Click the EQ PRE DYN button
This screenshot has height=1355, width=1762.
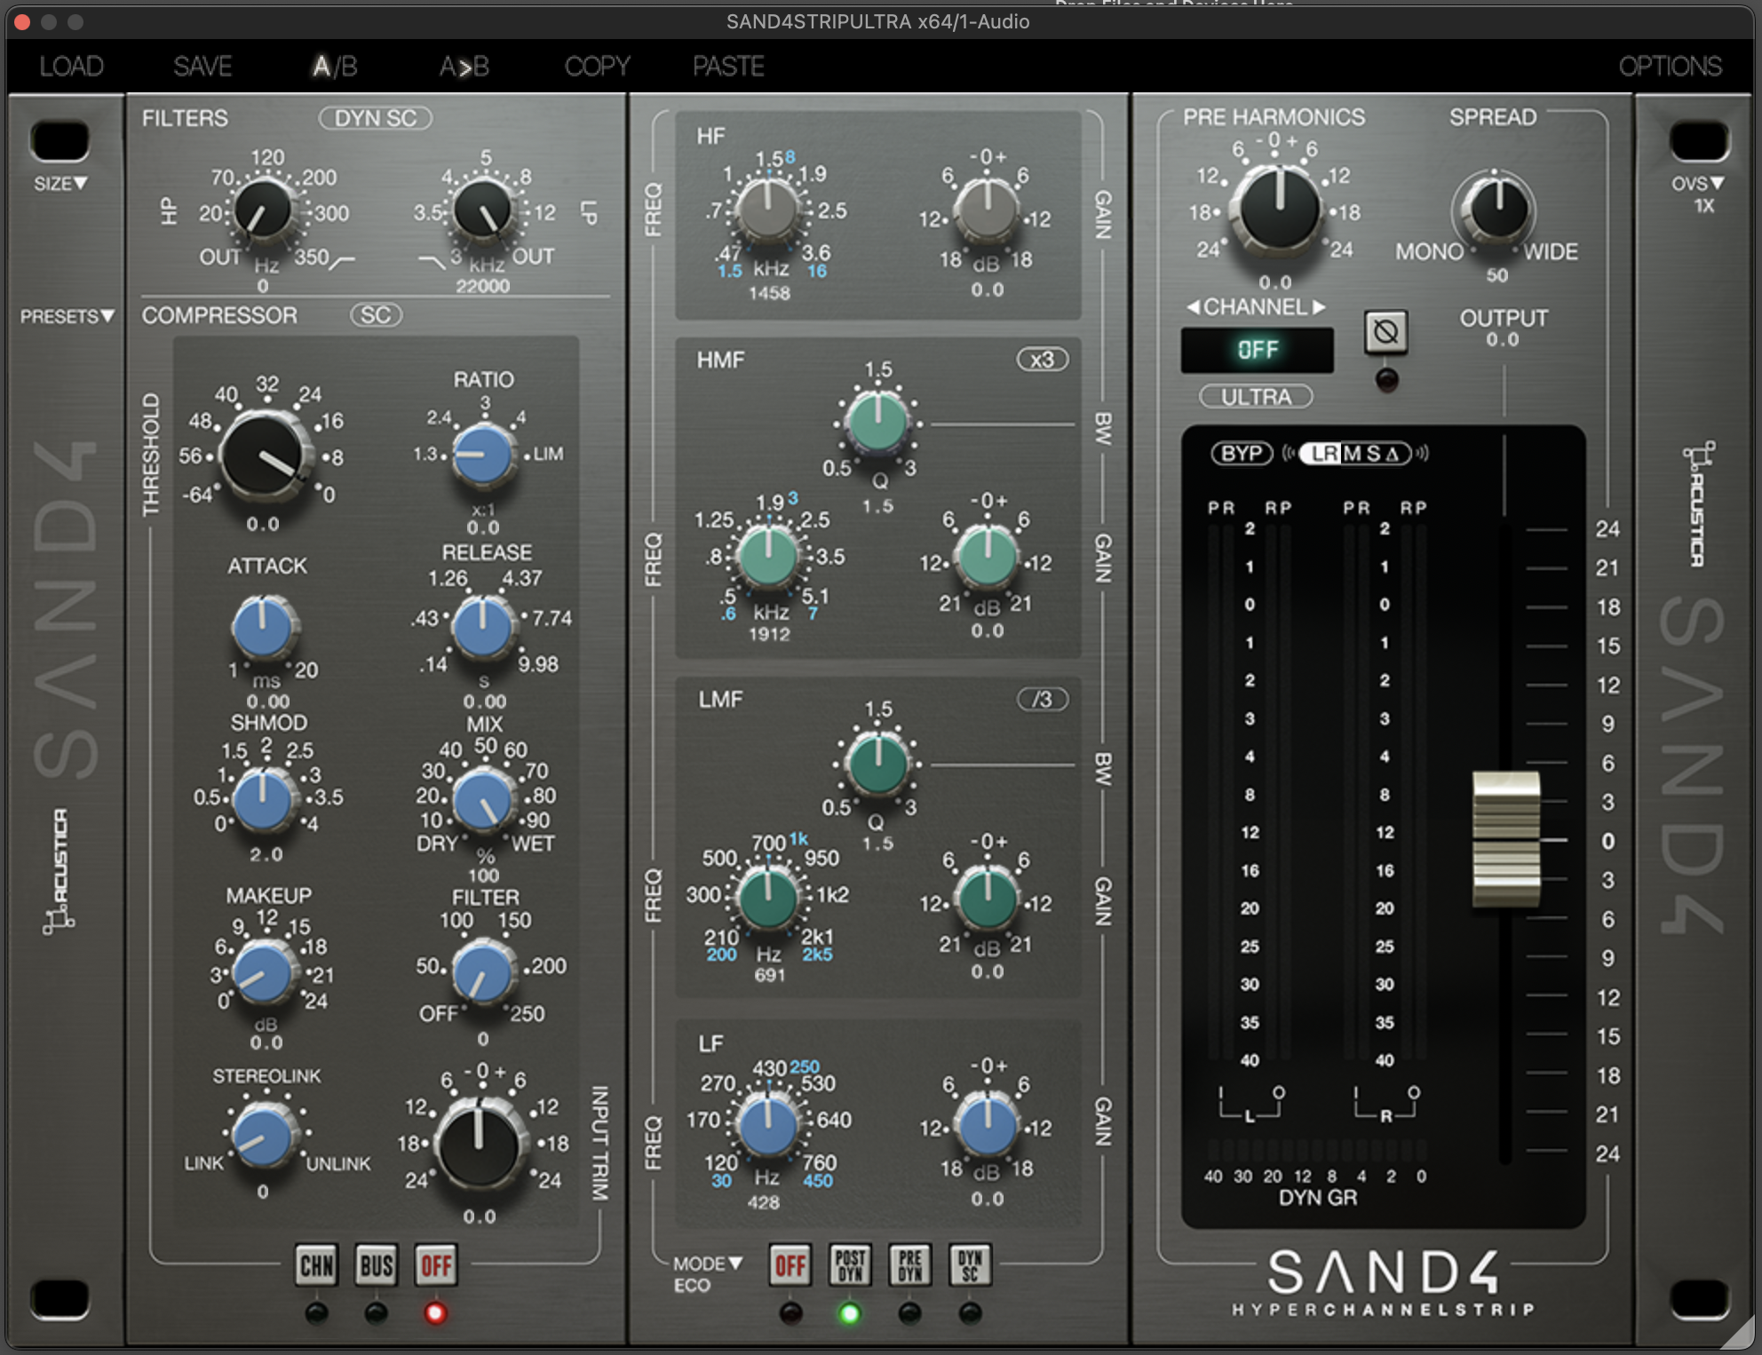point(909,1264)
